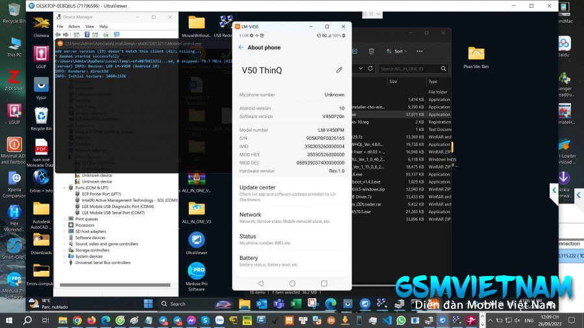584x328 pixels.
Task: Open MouseWithout folder on remote desktop
Action: (196, 27)
